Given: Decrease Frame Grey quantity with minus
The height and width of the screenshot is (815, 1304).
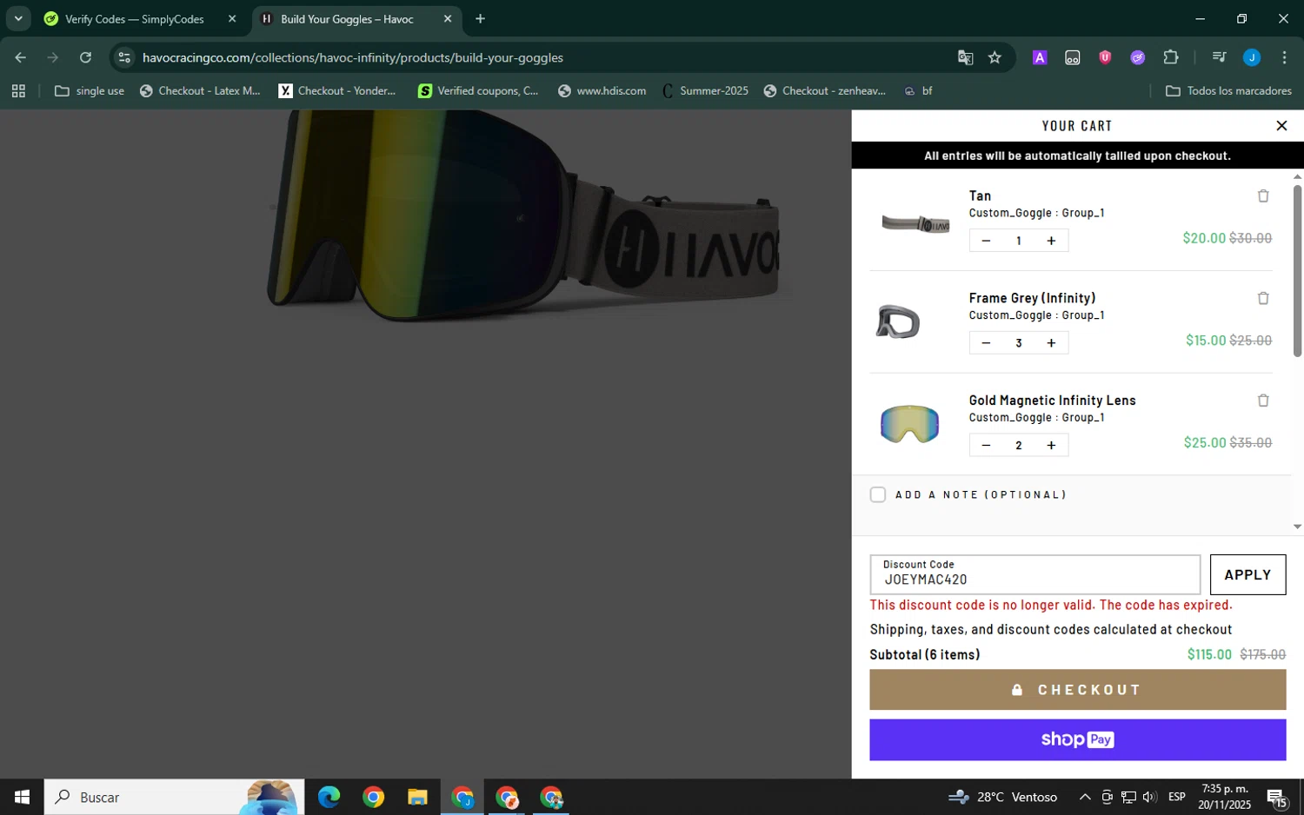Looking at the screenshot, I should (x=986, y=343).
